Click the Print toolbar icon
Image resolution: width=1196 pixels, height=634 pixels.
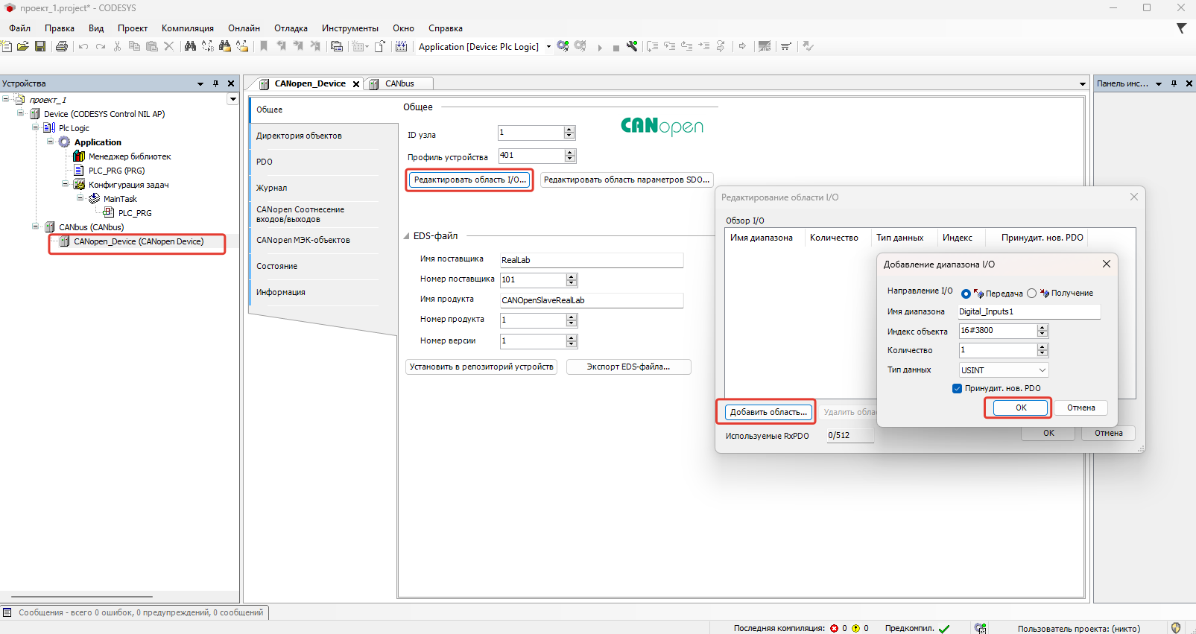[x=62, y=46]
